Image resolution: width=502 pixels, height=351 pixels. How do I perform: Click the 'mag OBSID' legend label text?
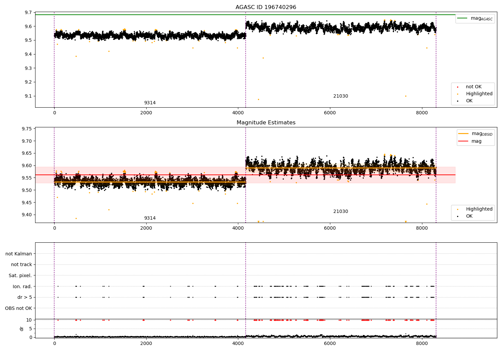pos(482,134)
